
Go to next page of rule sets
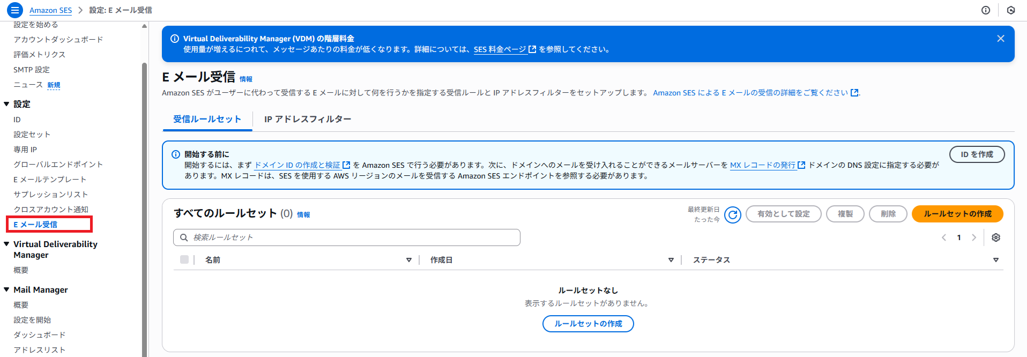coord(974,237)
